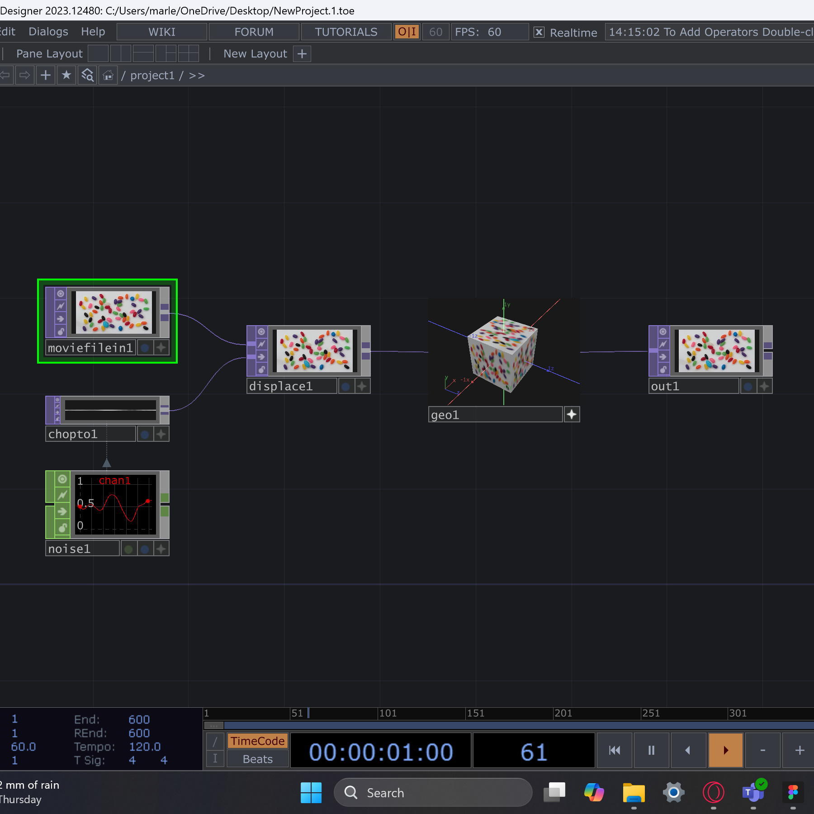Viewport: 814px width, 814px height.
Task: Click the bypass lightning flag on moviefilein1
Action: 60,307
